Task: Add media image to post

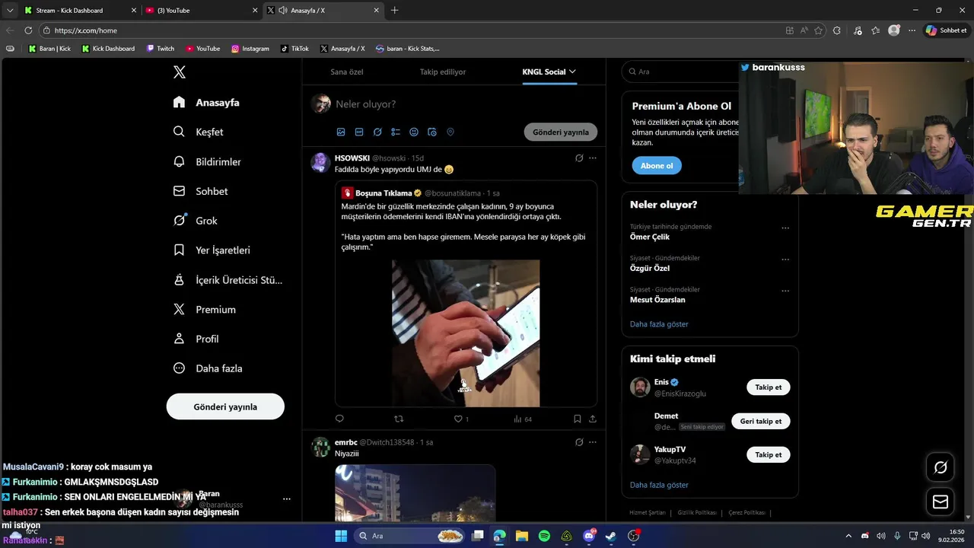Action: [x=341, y=132]
